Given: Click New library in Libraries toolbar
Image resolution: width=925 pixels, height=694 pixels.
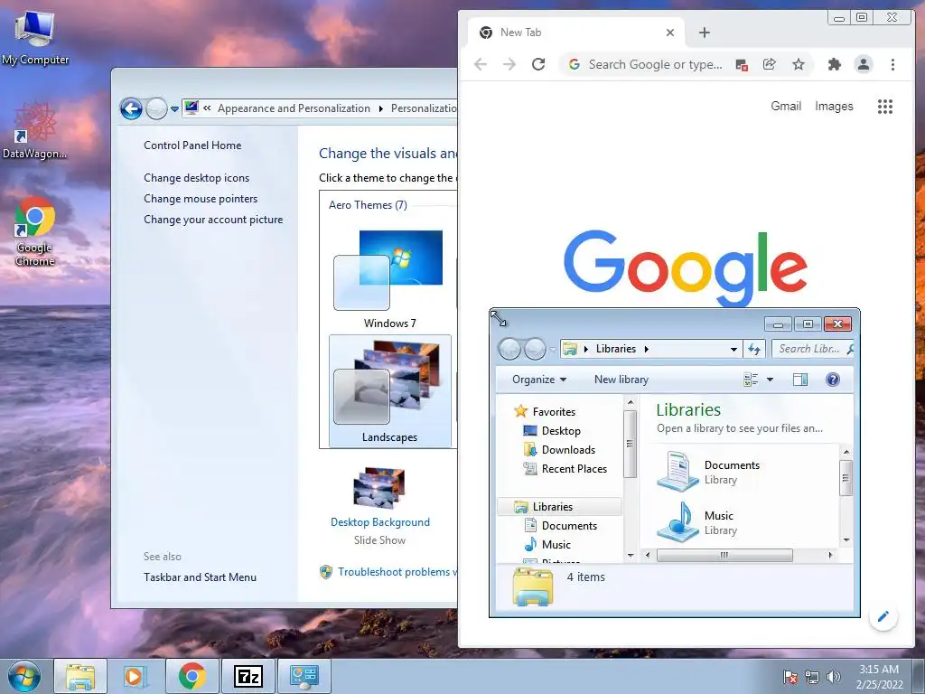Looking at the screenshot, I should pos(621,380).
